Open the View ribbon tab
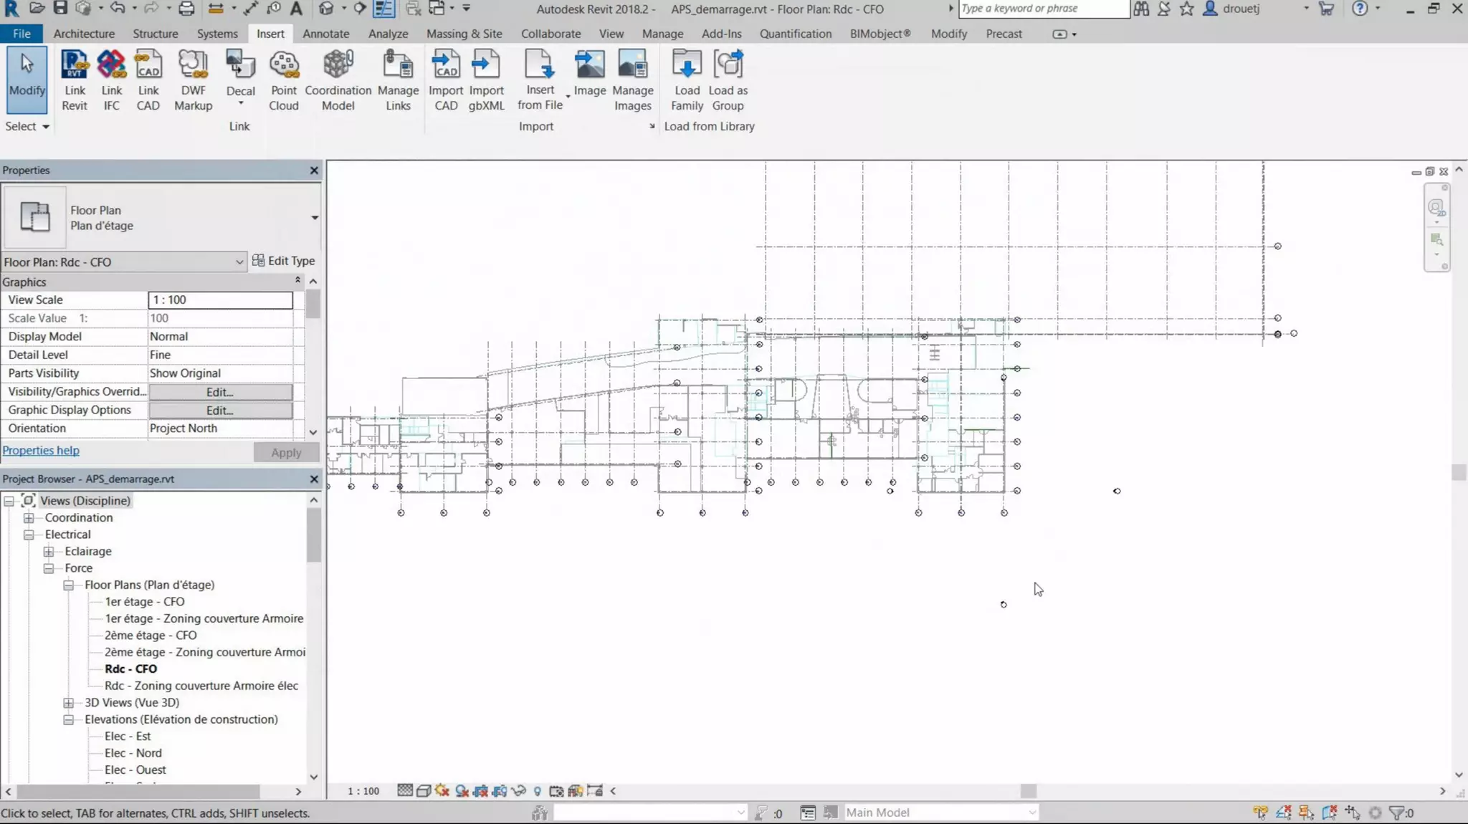 (611, 34)
